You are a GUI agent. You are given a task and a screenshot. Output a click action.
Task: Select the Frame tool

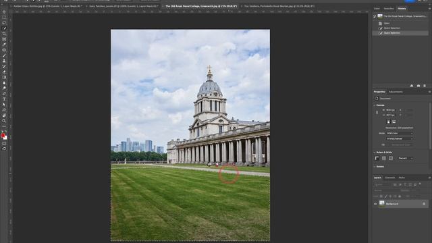pyautogui.click(x=4, y=39)
